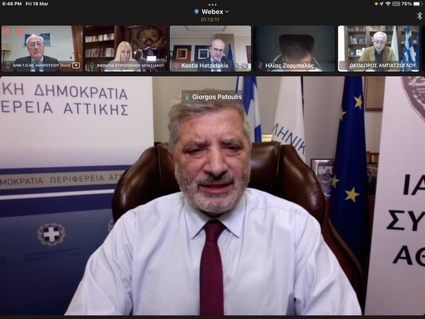Click the first red recording indicator icon
This screenshot has width=425, height=319.
coord(6,31)
